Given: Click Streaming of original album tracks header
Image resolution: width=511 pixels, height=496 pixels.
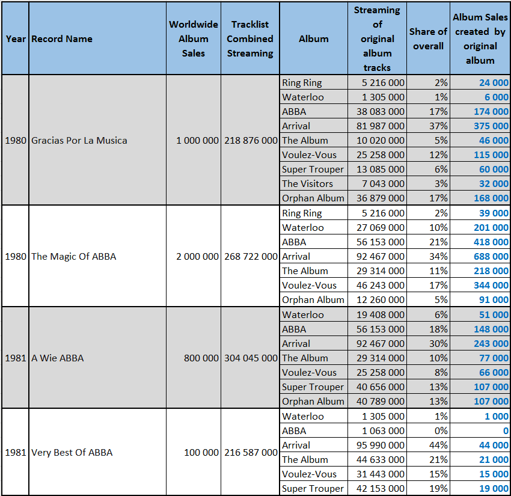Looking at the screenshot, I should click(377, 39).
